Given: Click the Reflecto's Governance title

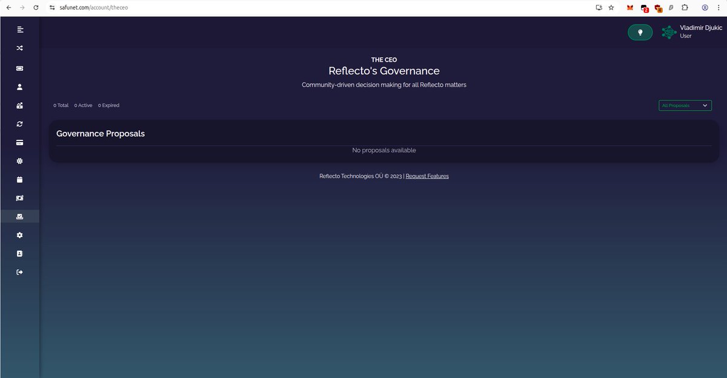Looking at the screenshot, I should tap(384, 71).
